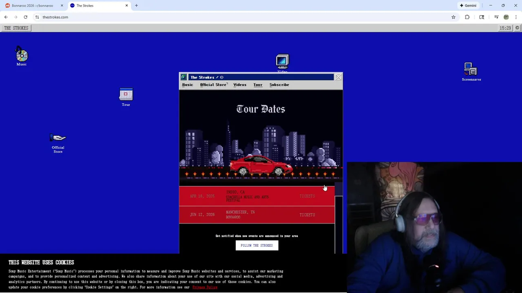Click MANCHESTER, TN Bonnaroo venue text
The image size is (522, 293).
240,214
